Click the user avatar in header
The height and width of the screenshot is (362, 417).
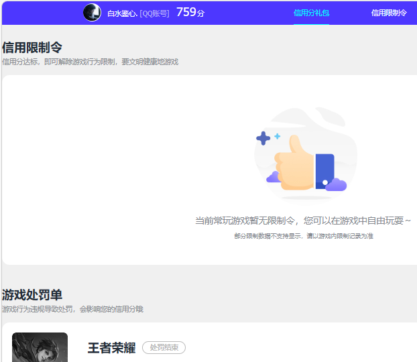[92, 13]
